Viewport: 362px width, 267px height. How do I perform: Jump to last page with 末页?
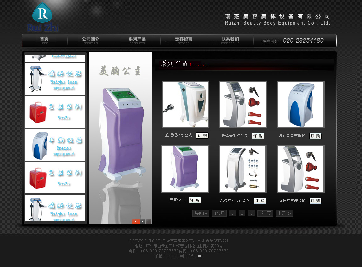point(284,213)
